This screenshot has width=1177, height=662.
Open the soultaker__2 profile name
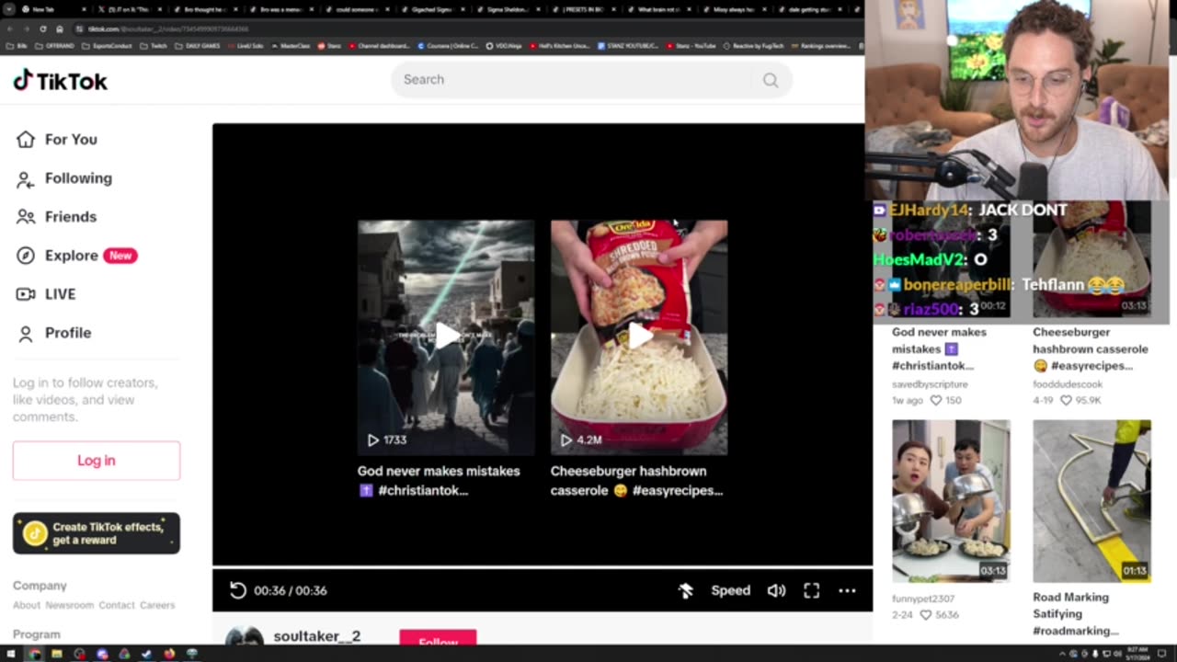317,636
